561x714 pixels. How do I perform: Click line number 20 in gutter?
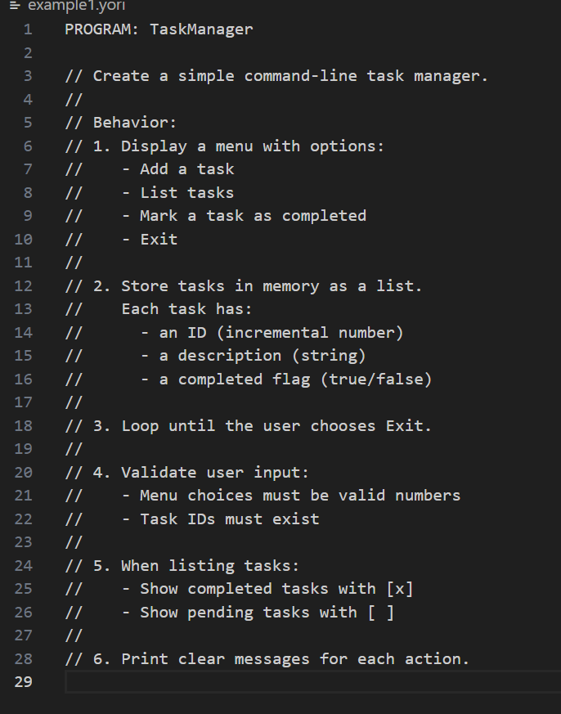pos(24,473)
